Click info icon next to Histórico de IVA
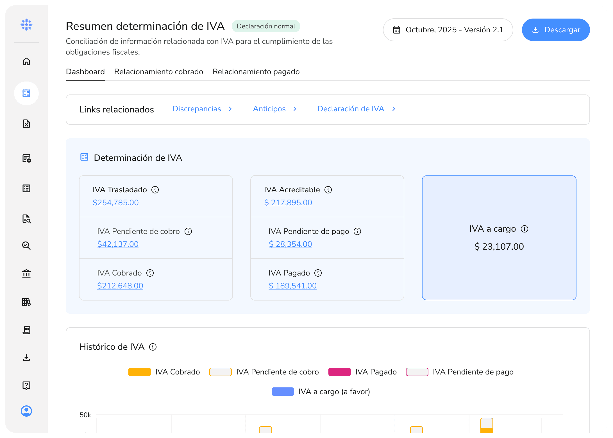 [x=153, y=347]
